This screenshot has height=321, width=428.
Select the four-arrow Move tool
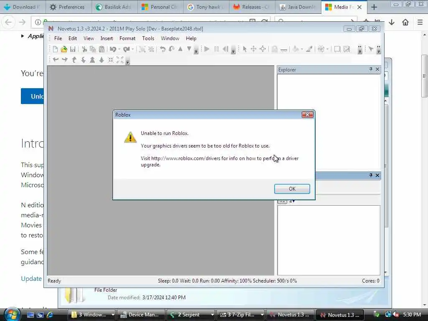(x=253, y=49)
